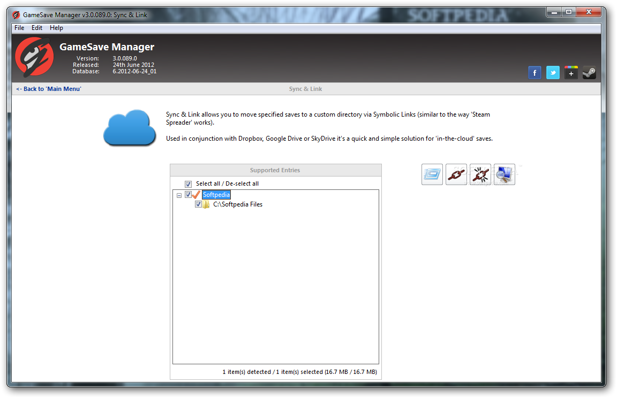Image resolution: width=617 pixels, height=398 pixels.
Task: Click the title bar application icon
Action: [16, 15]
